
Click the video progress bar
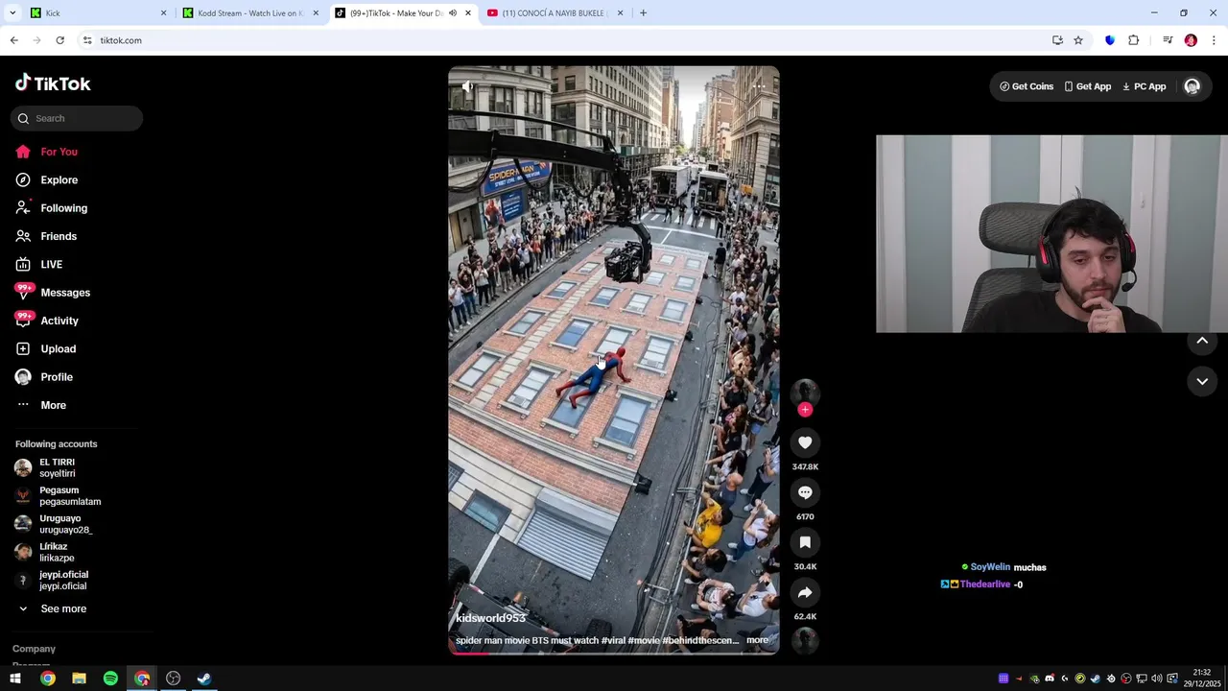[614, 654]
